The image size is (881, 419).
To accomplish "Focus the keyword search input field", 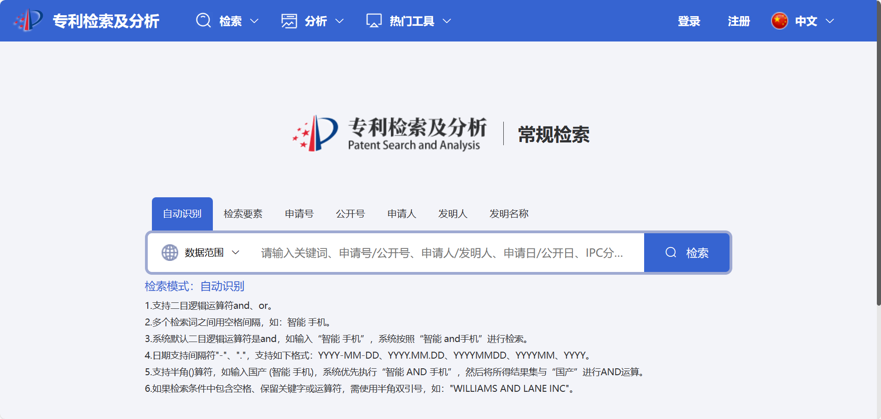I will coord(442,253).
